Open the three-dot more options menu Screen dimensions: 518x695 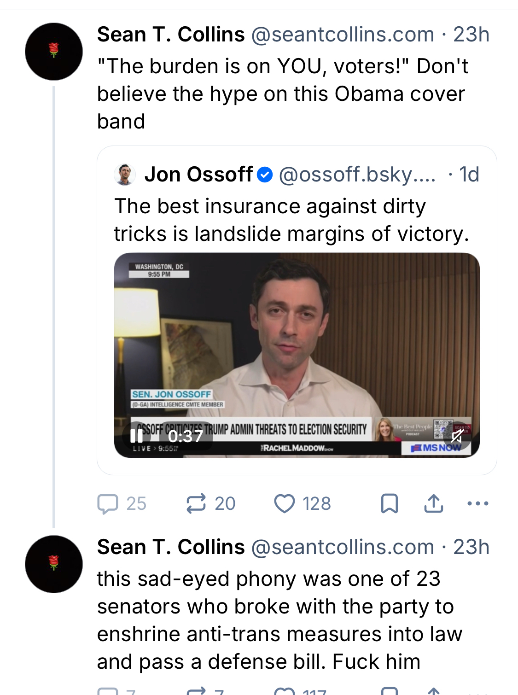477,503
